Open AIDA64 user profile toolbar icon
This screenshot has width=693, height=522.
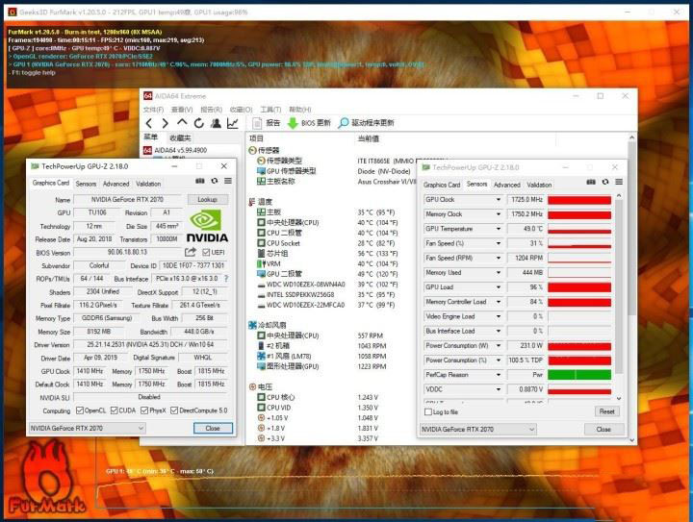click(x=216, y=124)
